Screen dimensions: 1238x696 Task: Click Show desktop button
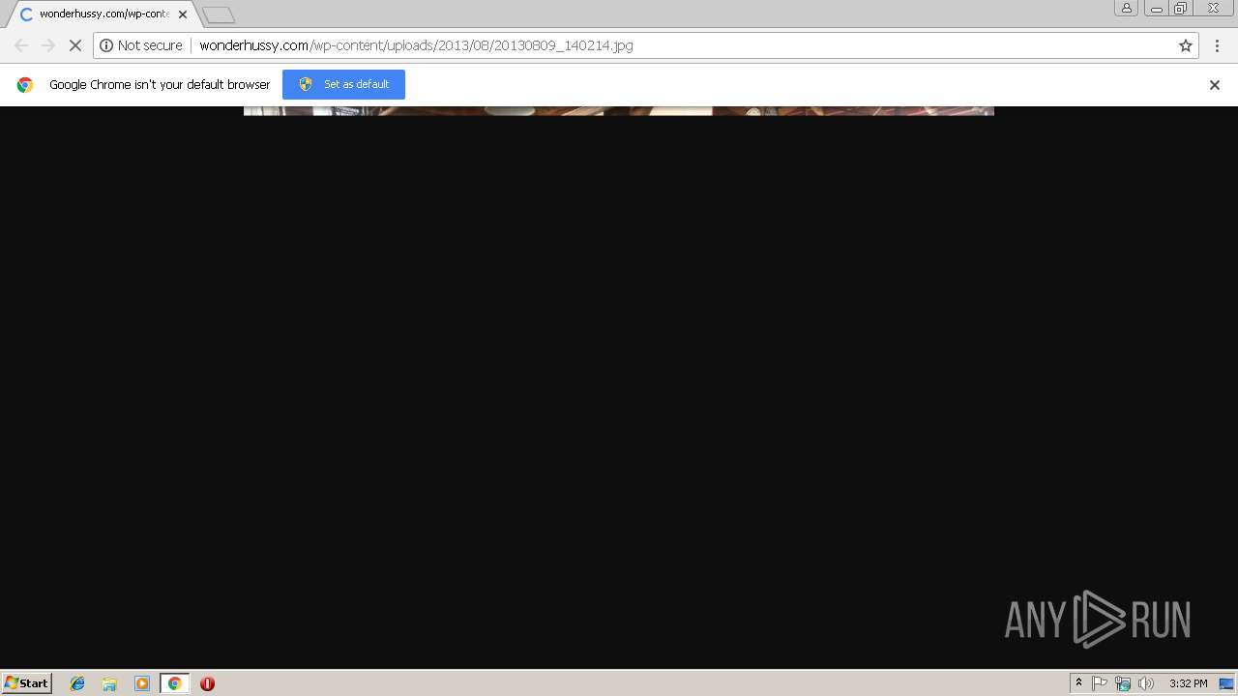click(x=1226, y=683)
